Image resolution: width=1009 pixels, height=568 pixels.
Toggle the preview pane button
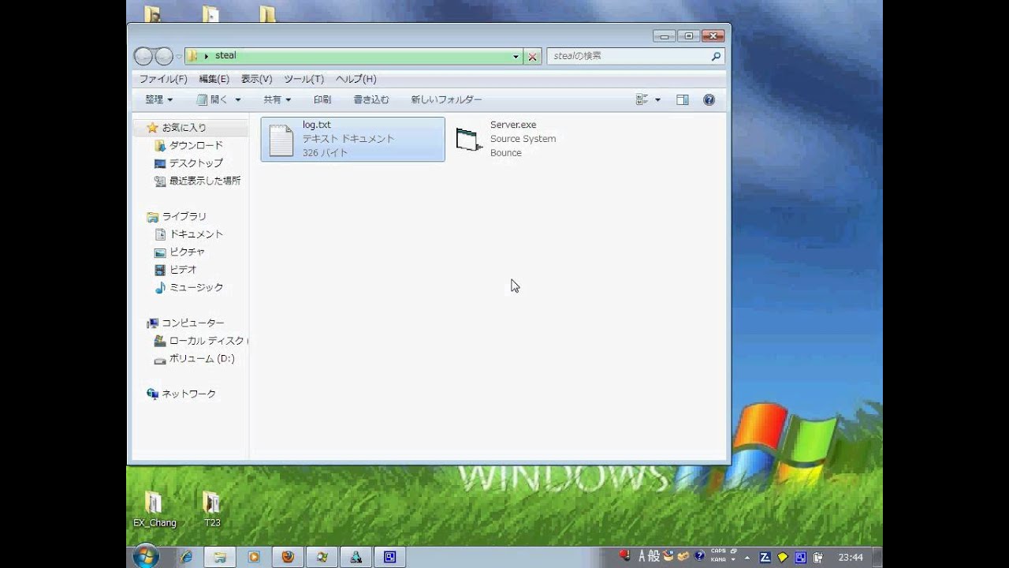click(683, 100)
